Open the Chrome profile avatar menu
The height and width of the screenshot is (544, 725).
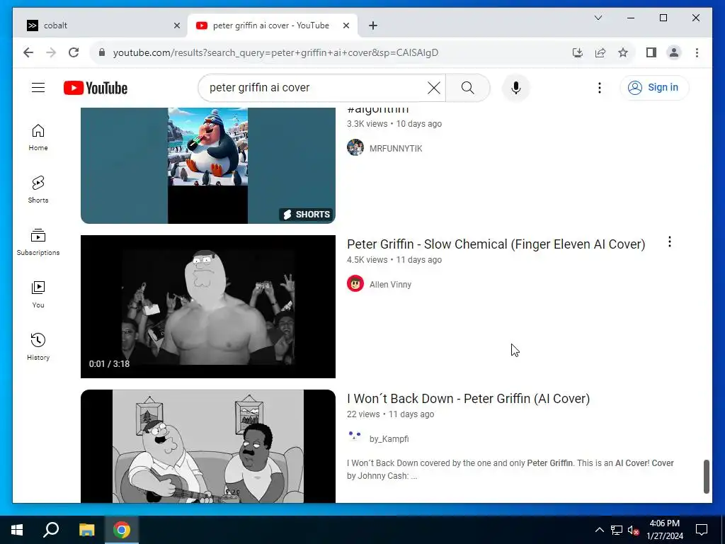point(674,52)
